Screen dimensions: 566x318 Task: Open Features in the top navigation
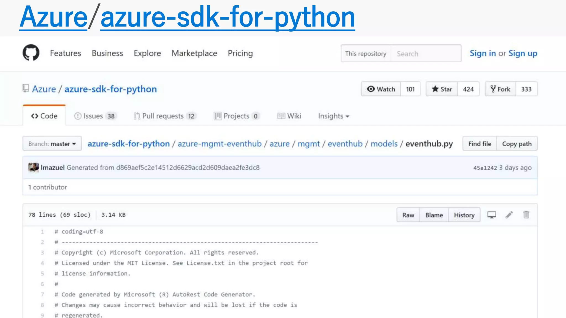pyautogui.click(x=65, y=53)
